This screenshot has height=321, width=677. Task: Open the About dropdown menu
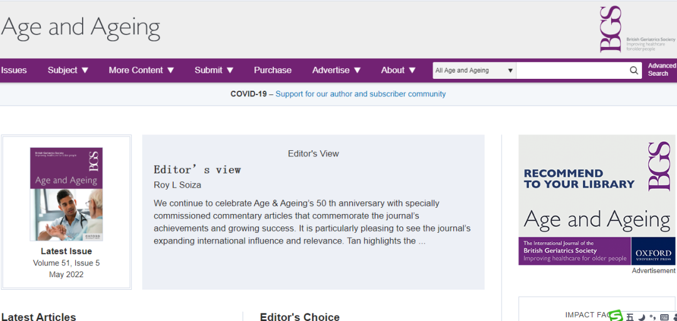pyautogui.click(x=398, y=70)
